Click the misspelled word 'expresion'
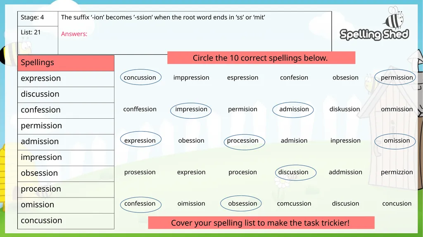 click(191, 172)
